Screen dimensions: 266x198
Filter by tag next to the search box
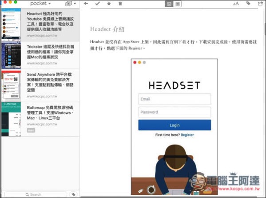73,194
